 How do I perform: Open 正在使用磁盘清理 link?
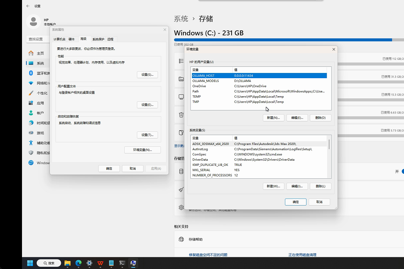(x=302, y=255)
